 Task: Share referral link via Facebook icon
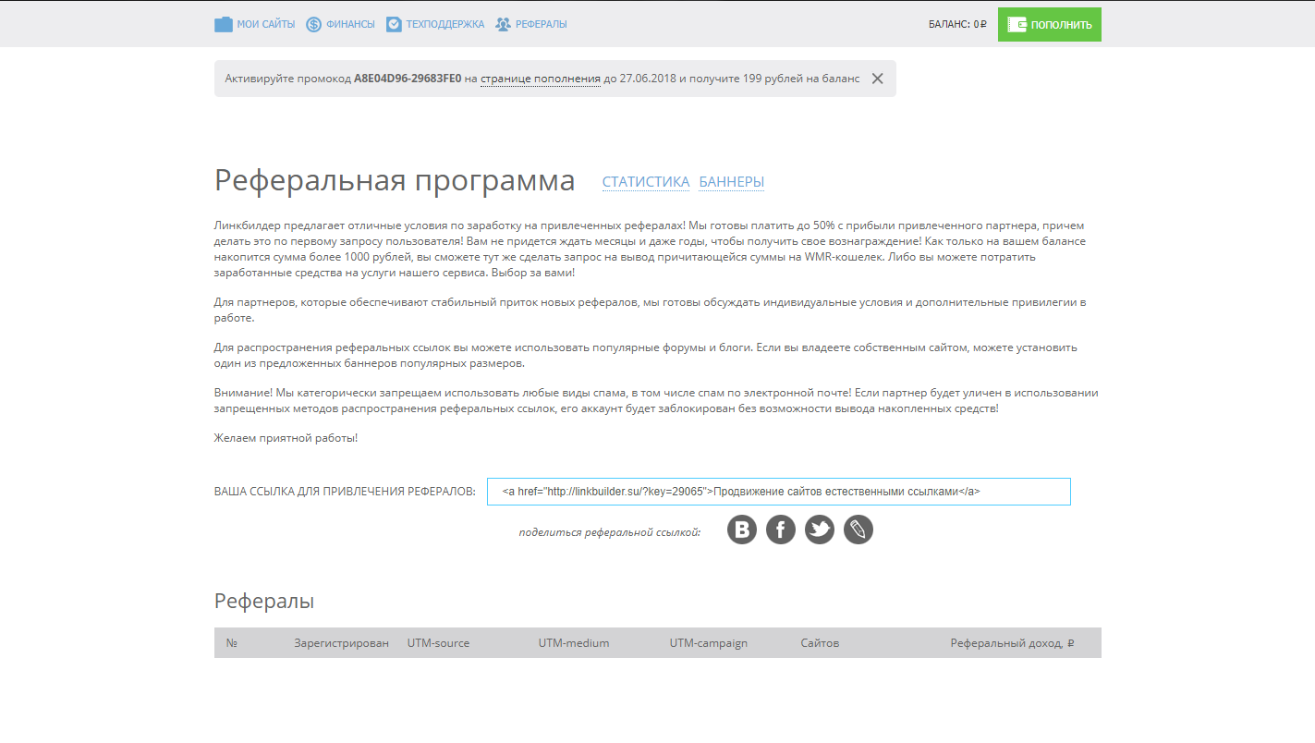(780, 530)
